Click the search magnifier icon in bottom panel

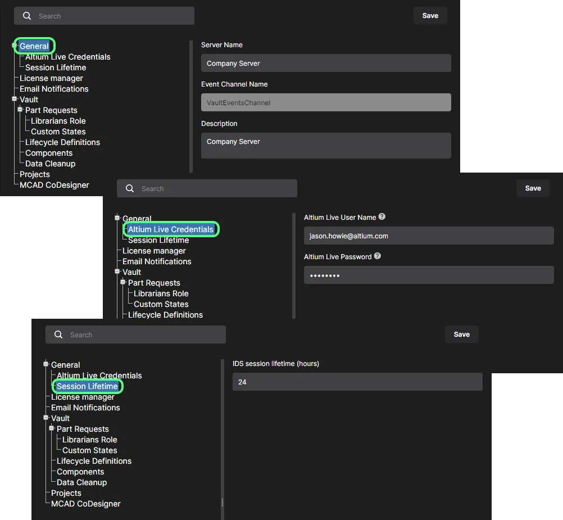[x=58, y=334]
